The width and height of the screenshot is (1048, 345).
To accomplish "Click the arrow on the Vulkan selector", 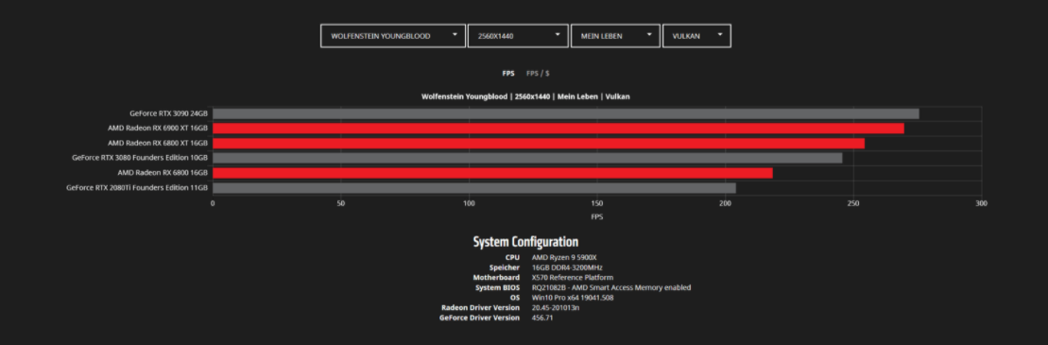I will (720, 35).
